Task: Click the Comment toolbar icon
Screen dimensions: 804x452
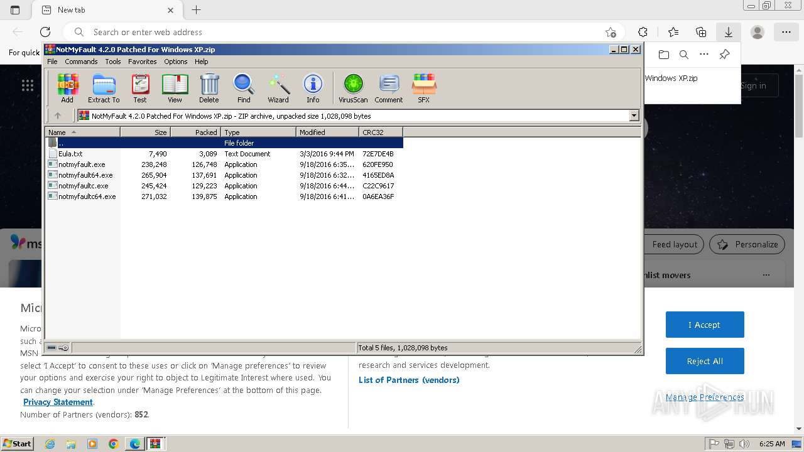Action: point(389,88)
